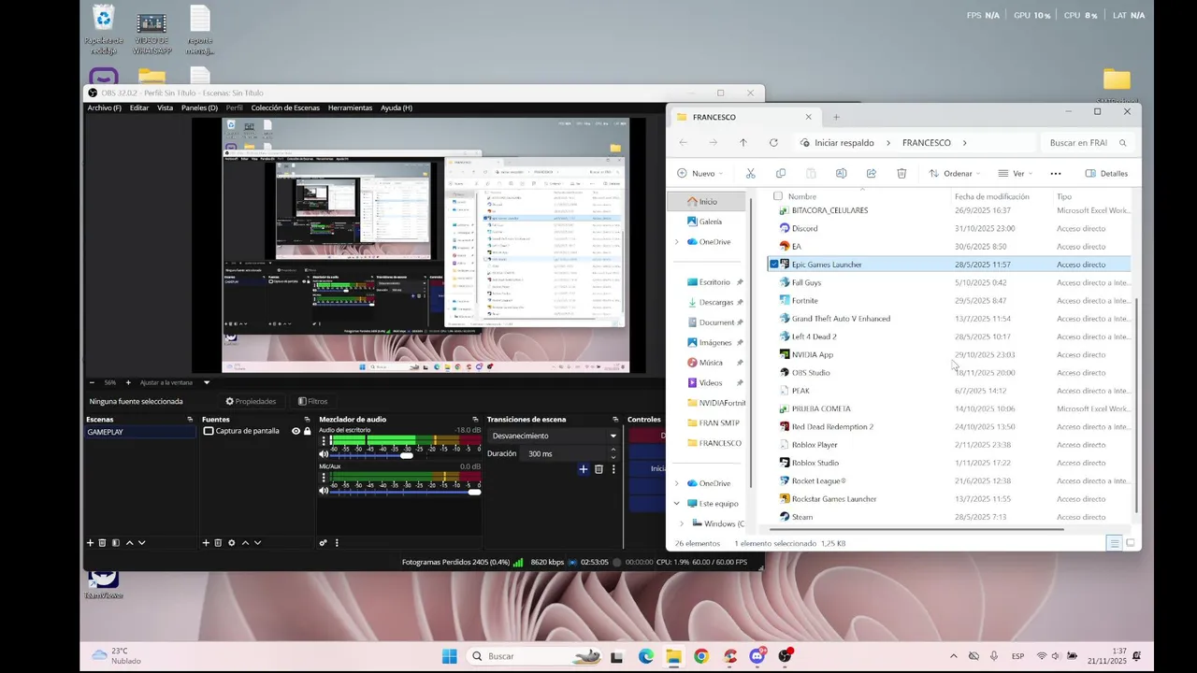Hide Captura de pantalla source with eye icon

296,431
